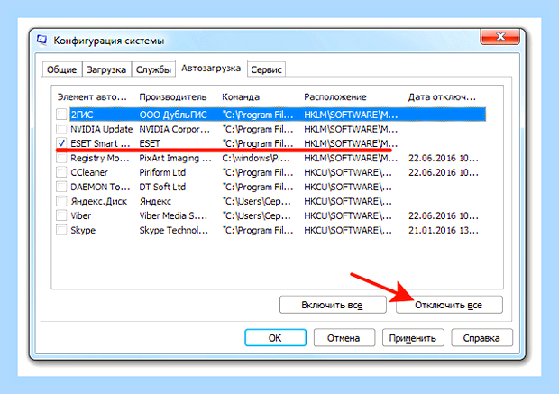Screen dimensions: 559x394
Task: Click manufacturer ООО ДубльГИС cell
Action: 173,115
